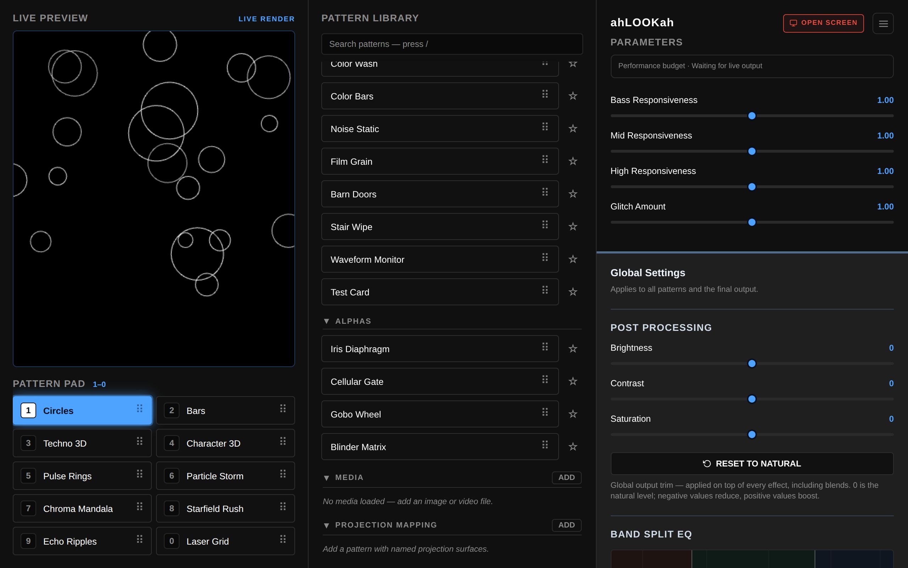Click the Gobo Wheel drag handle
Screen dimensions: 908x568
pyautogui.click(x=545, y=412)
